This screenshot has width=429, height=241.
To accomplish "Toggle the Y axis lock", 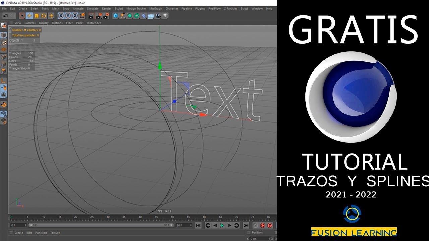I will [x=68, y=16].
